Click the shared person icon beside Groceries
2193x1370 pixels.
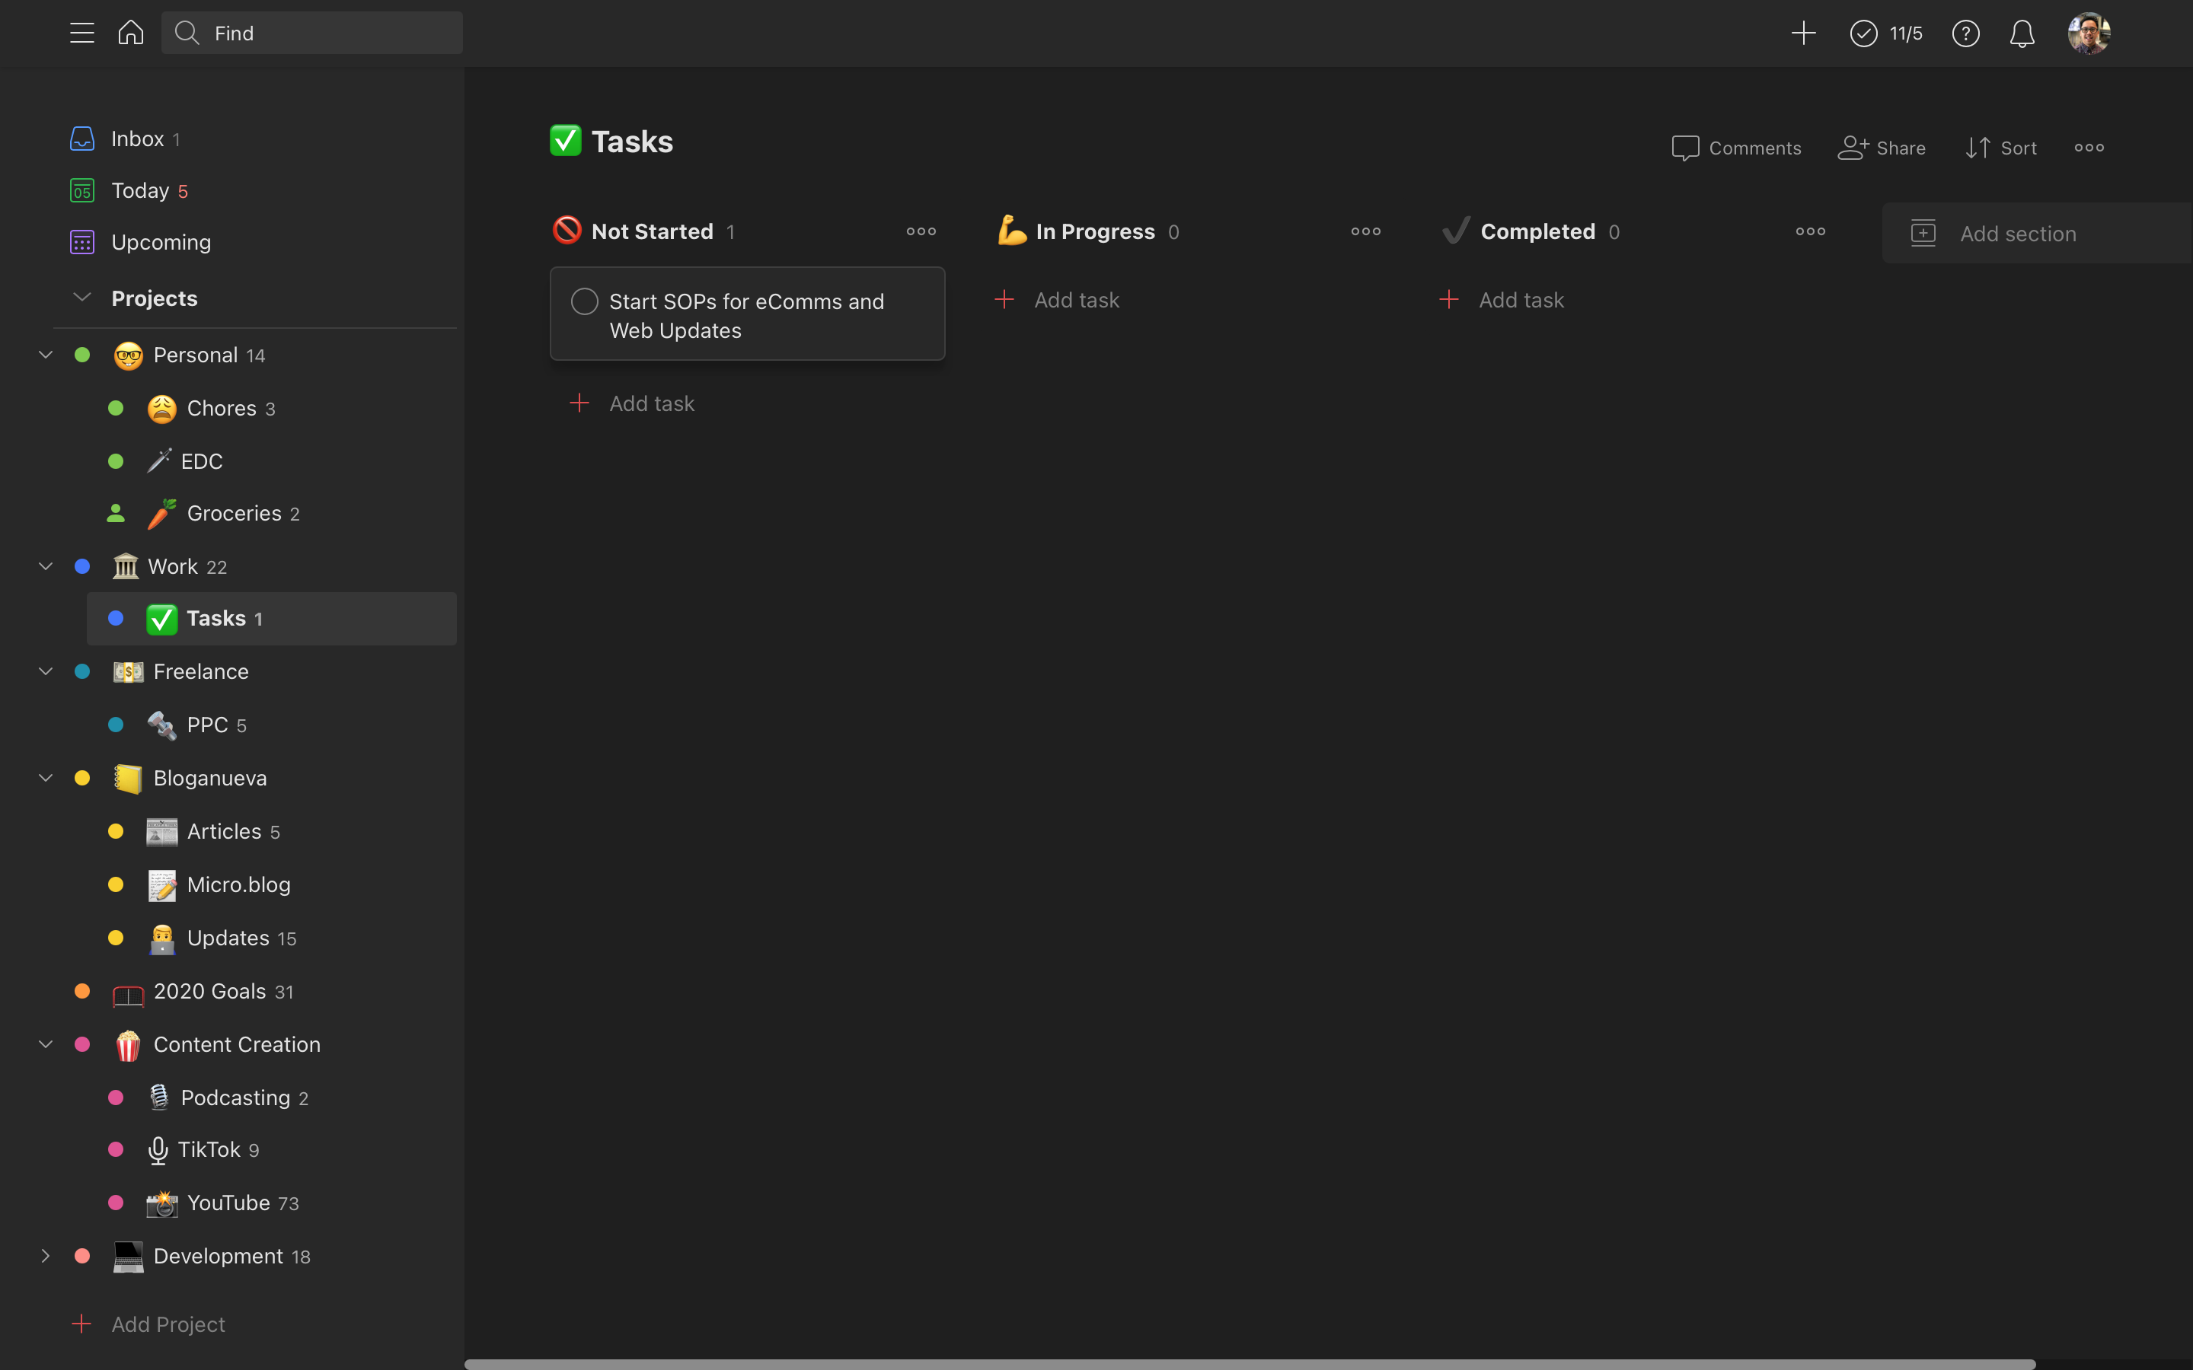coord(116,513)
